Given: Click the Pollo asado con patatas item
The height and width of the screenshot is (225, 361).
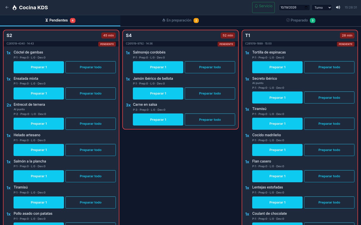Looking at the screenshot, I should click(x=33, y=213).
